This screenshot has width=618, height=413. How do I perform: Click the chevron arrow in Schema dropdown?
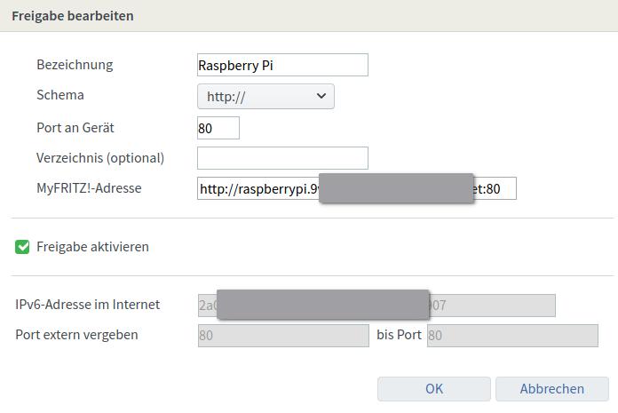click(x=321, y=96)
